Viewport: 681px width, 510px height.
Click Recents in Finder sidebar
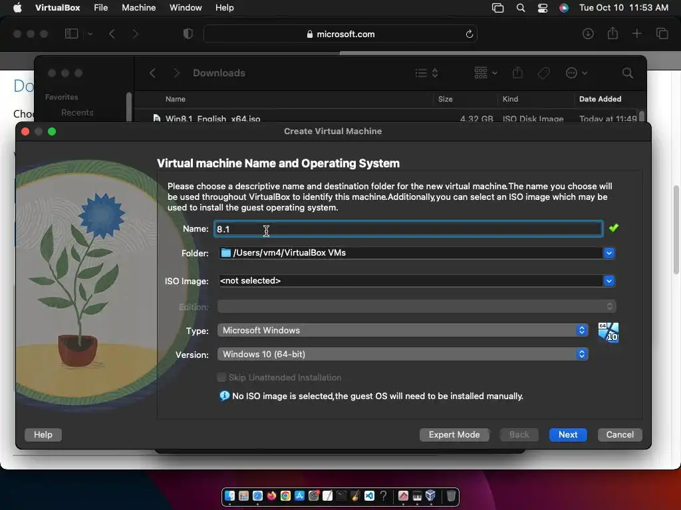(x=77, y=112)
